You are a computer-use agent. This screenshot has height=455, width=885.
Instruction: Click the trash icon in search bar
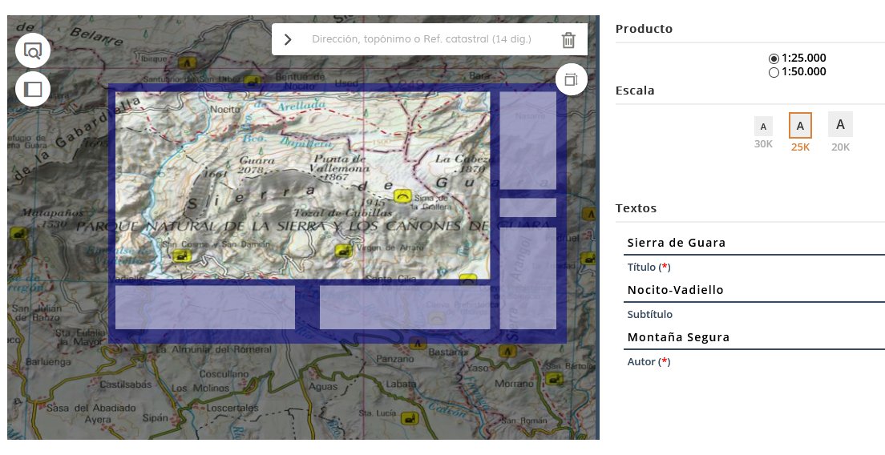point(568,40)
